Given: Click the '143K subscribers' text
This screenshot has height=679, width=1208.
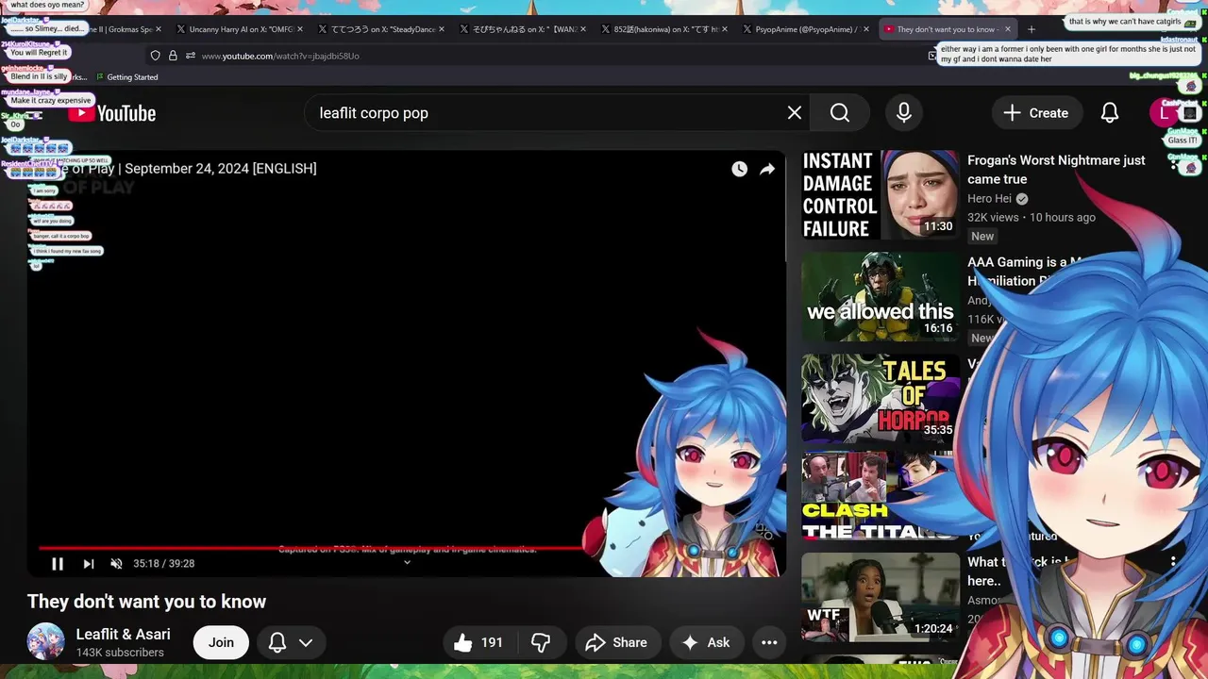Looking at the screenshot, I should pyautogui.click(x=120, y=653).
